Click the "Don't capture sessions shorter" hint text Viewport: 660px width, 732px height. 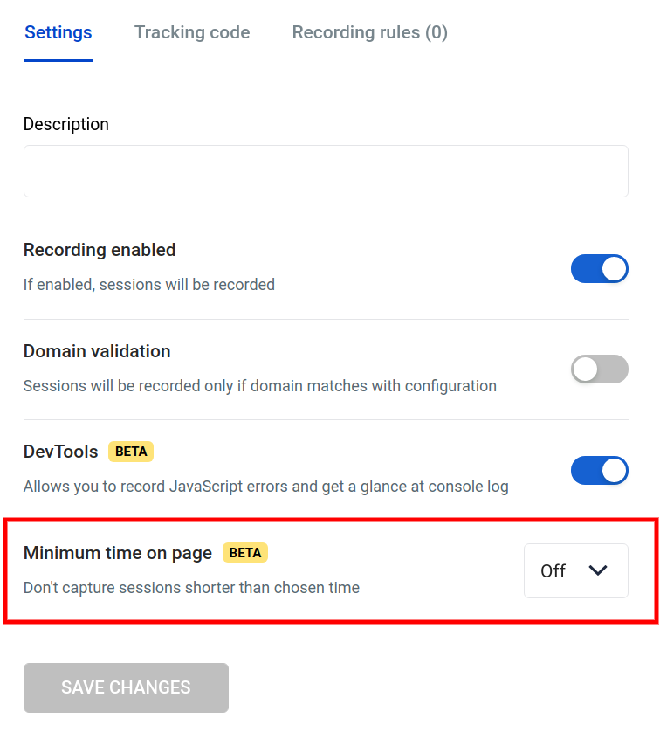click(191, 588)
